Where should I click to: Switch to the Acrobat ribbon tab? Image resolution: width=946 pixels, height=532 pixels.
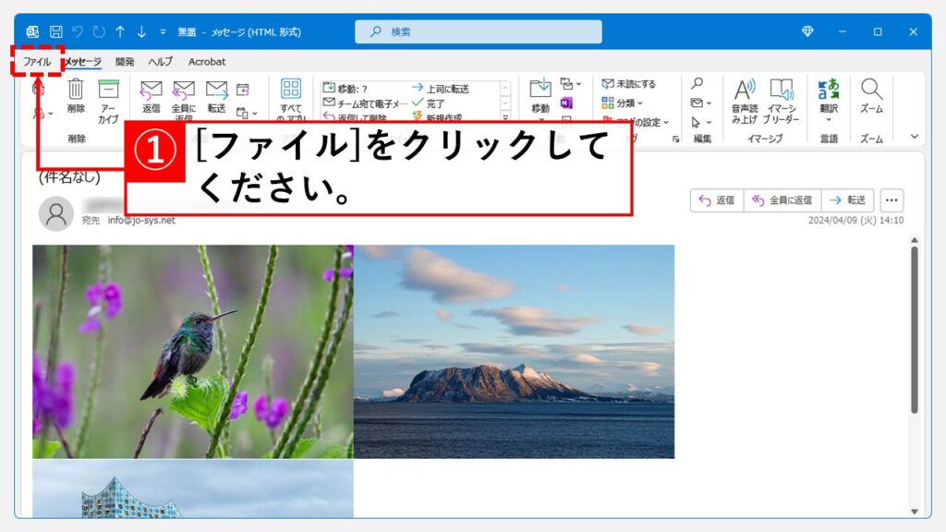point(207,62)
